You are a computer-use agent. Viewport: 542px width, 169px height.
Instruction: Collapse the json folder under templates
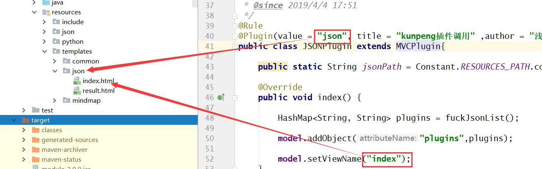(x=55, y=71)
